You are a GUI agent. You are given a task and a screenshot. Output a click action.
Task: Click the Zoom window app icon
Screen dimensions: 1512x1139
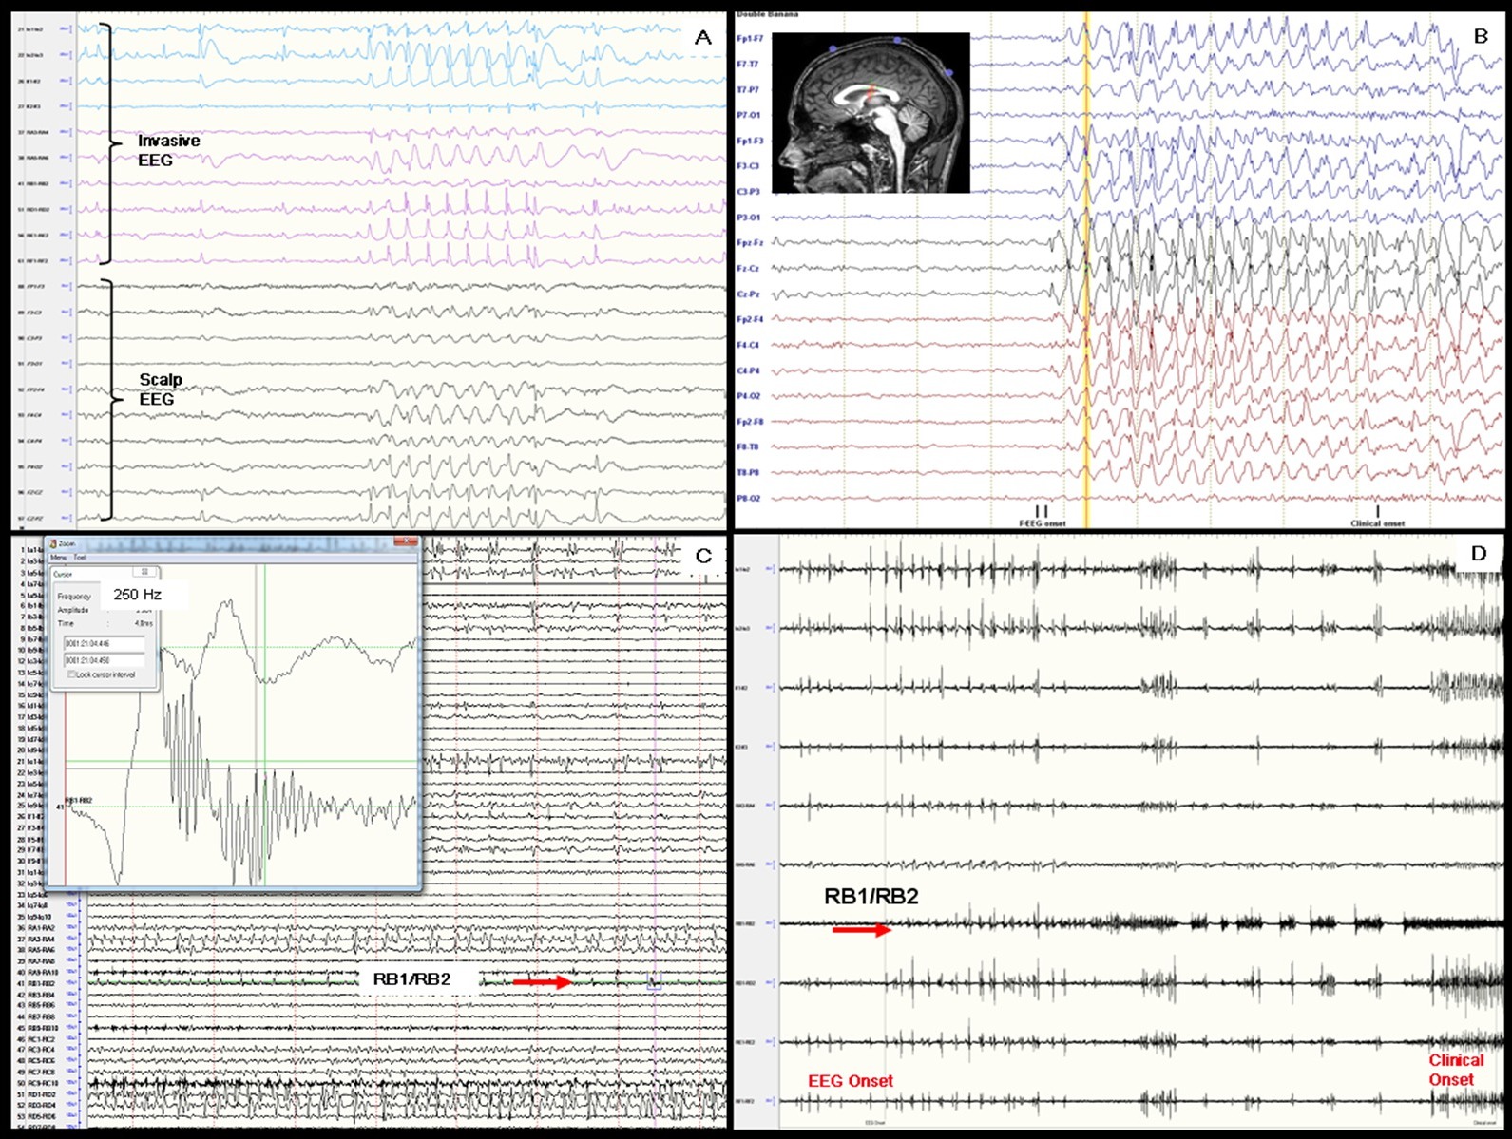tap(53, 543)
